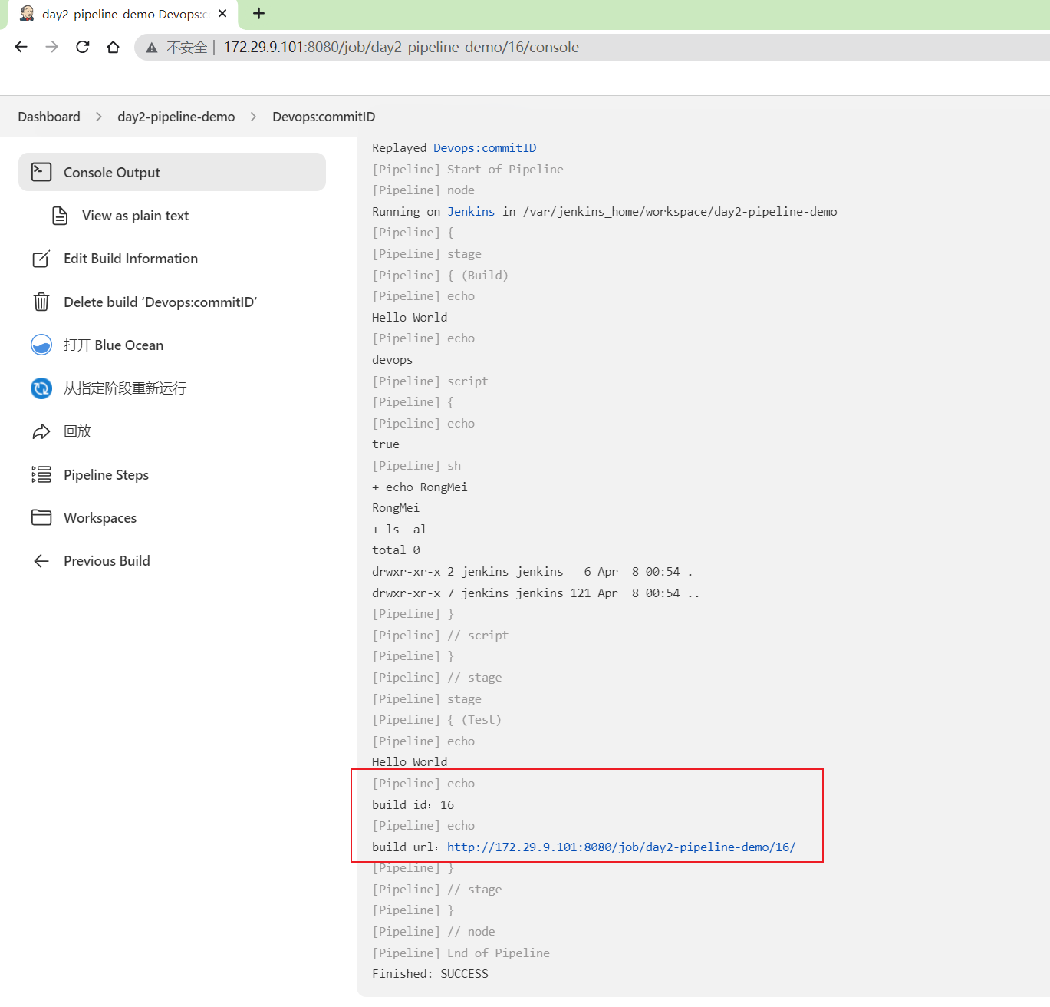Click the Previous Build left-arrow icon
The width and height of the screenshot is (1050, 1007).
click(41, 561)
